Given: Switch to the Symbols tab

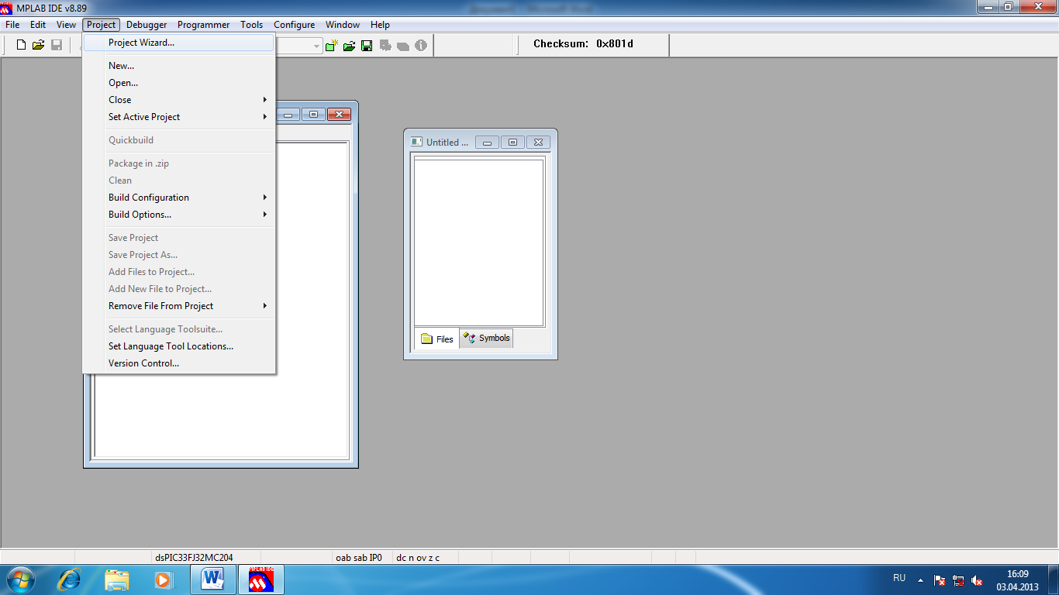Looking at the screenshot, I should (486, 338).
